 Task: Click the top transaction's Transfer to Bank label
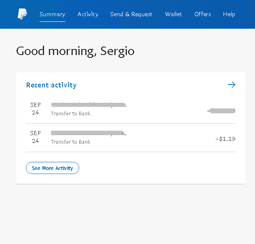click(x=71, y=114)
